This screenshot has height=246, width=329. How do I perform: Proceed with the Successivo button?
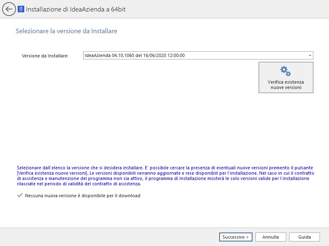pyautogui.click(x=236, y=237)
